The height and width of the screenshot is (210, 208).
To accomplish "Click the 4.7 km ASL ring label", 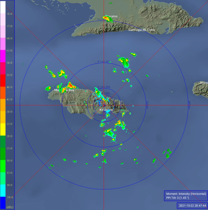I will click(x=104, y=61).
